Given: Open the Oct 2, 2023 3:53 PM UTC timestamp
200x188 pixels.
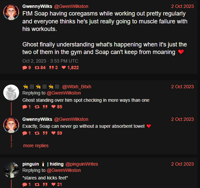Looking at the screenshot, I should pyautogui.click(x=50, y=61).
